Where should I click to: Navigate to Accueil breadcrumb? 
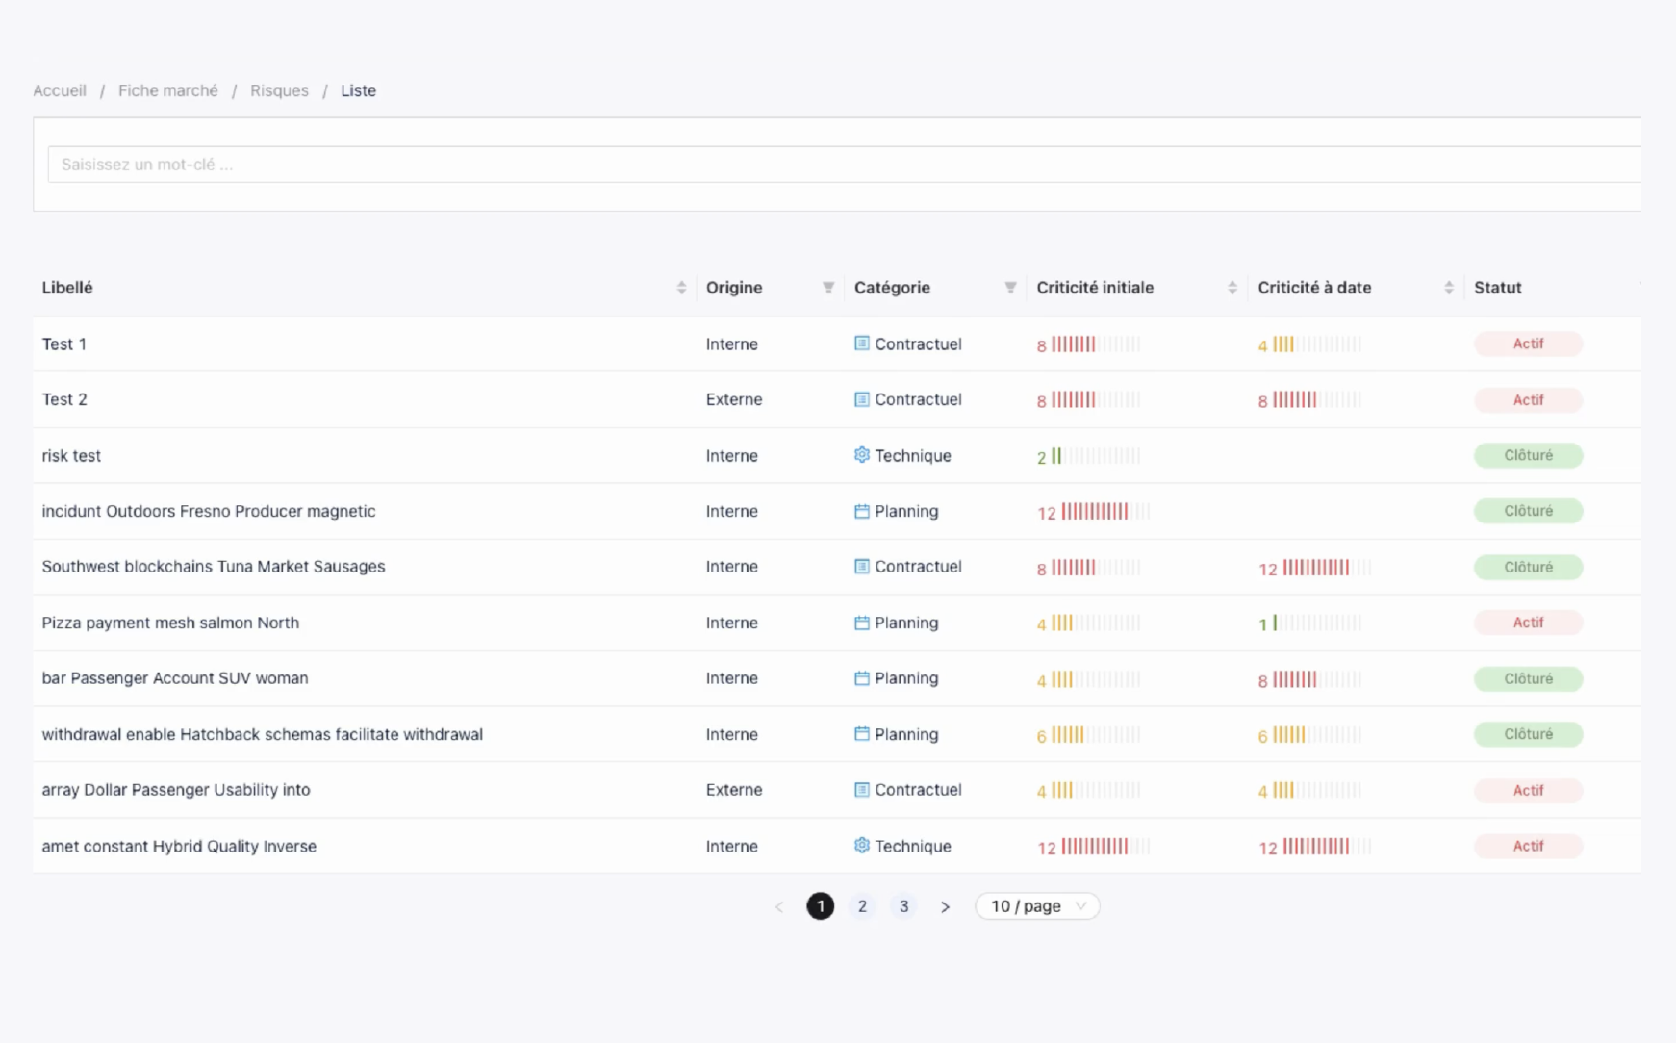(x=60, y=90)
